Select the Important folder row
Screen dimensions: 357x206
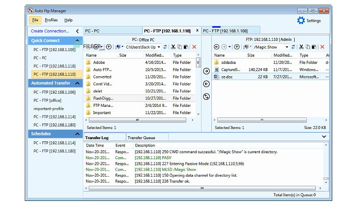pos(140,112)
